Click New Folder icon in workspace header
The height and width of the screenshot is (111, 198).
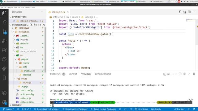coord(35,25)
